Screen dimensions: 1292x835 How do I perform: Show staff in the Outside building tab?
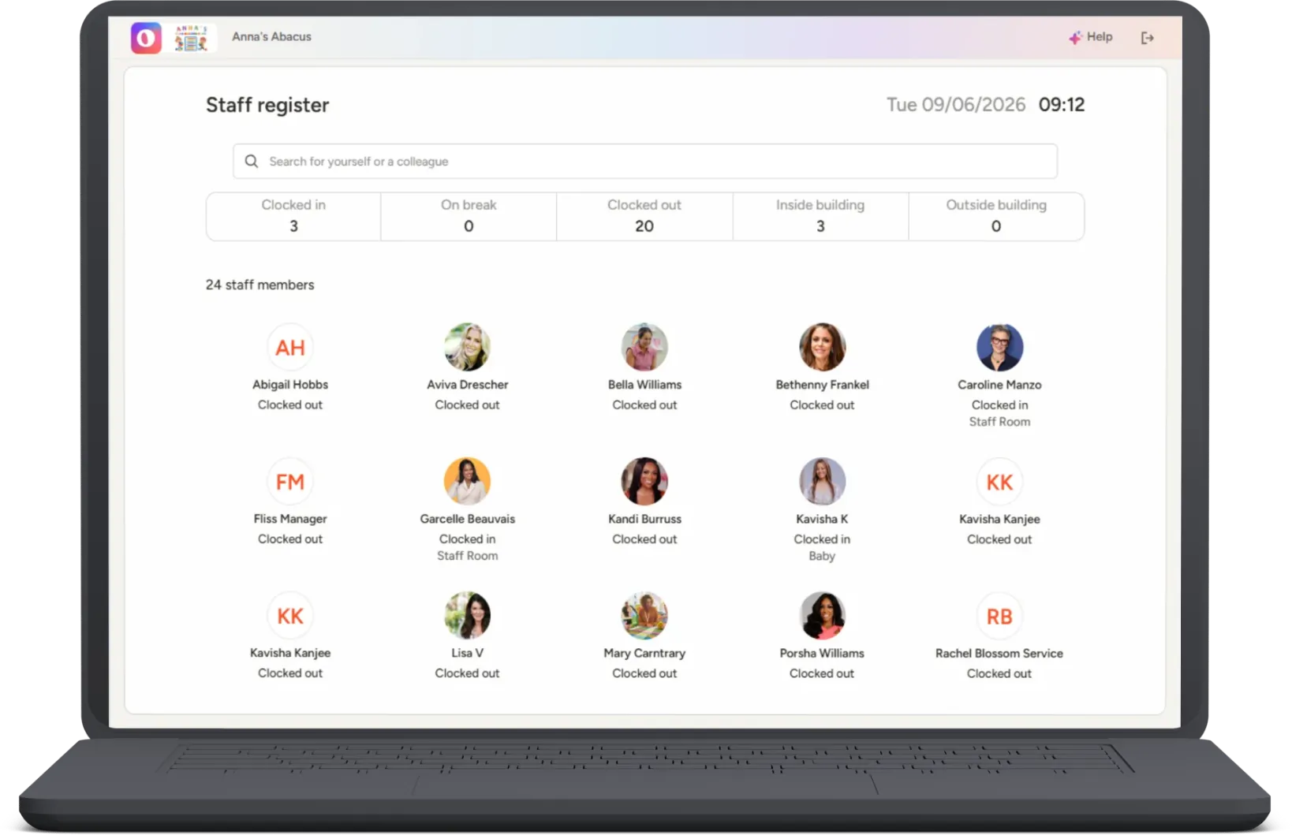996,216
